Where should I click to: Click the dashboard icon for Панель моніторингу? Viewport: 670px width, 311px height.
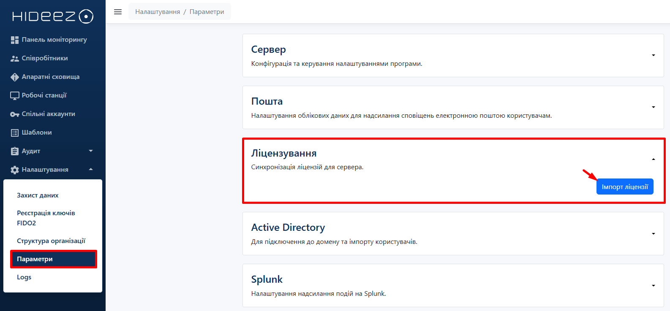(x=15, y=40)
